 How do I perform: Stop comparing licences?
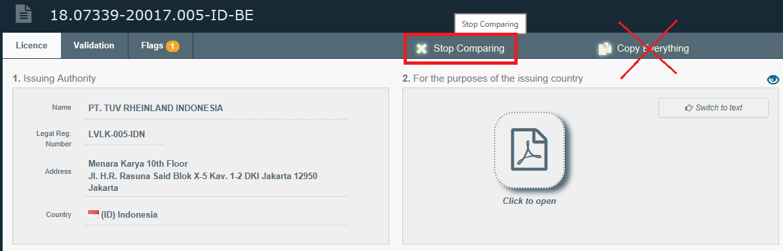[x=461, y=48]
